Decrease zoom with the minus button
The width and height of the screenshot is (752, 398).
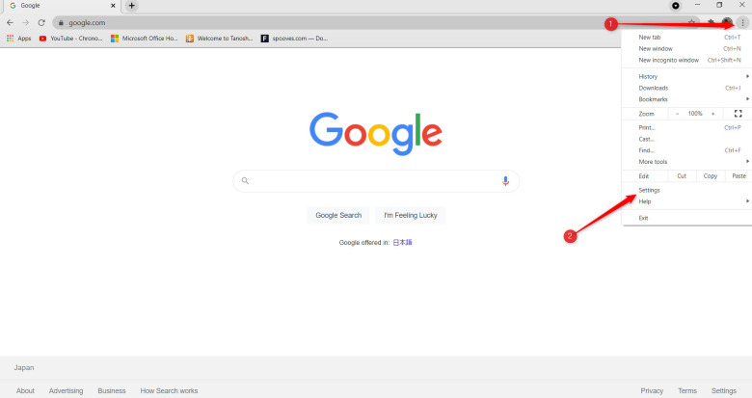point(677,114)
